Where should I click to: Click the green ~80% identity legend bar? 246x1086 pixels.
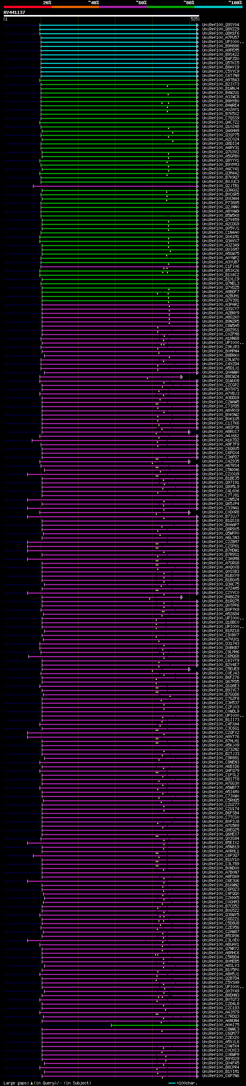coord(171,7)
